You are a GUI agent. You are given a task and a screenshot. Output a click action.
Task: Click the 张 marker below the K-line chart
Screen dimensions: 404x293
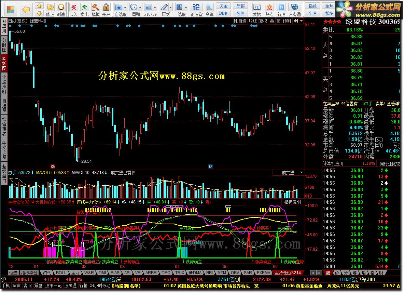53,167
